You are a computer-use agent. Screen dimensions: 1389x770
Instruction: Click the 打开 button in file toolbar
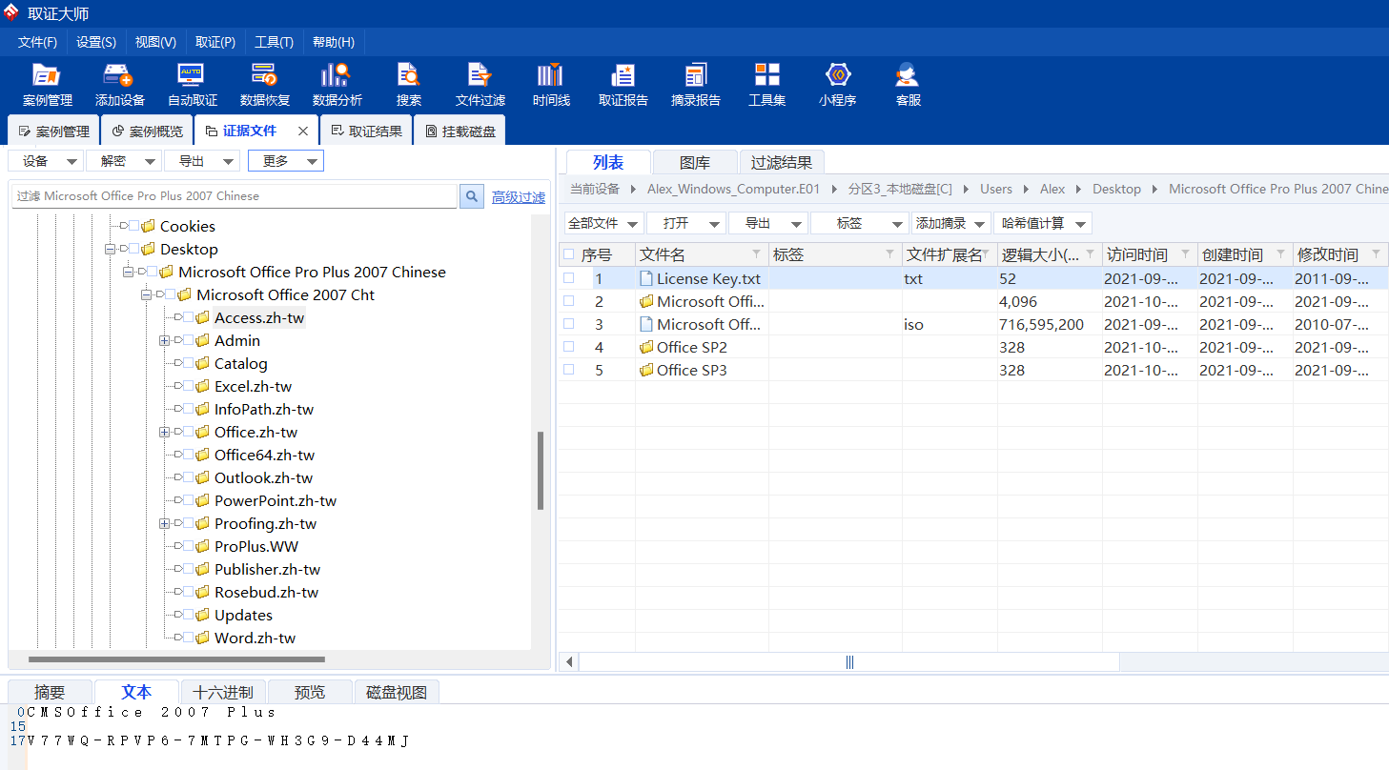(686, 223)
